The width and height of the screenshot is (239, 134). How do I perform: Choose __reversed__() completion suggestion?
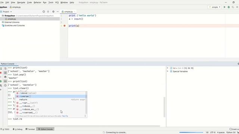pyautogui.click(x=50, y=112)
